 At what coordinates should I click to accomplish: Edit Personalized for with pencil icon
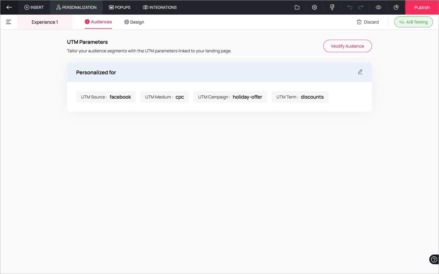click(x=360, y=72)
